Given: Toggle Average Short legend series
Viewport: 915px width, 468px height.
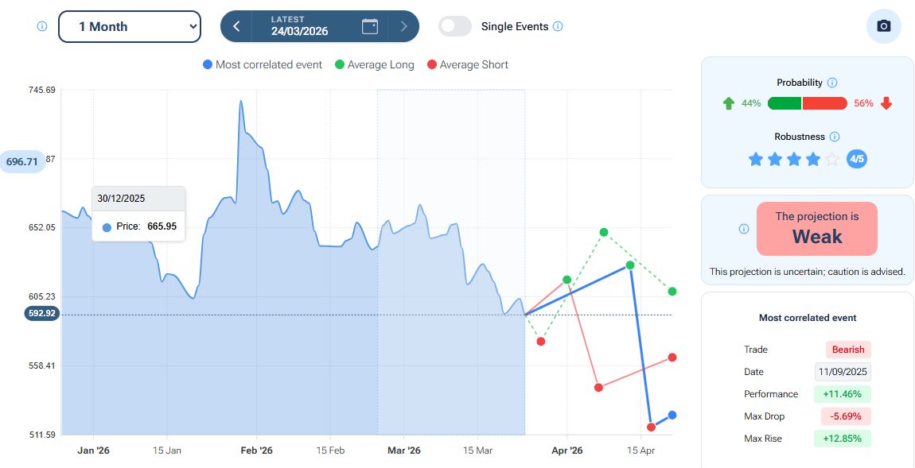Looking at the screenshot, I should click(467, 64).
